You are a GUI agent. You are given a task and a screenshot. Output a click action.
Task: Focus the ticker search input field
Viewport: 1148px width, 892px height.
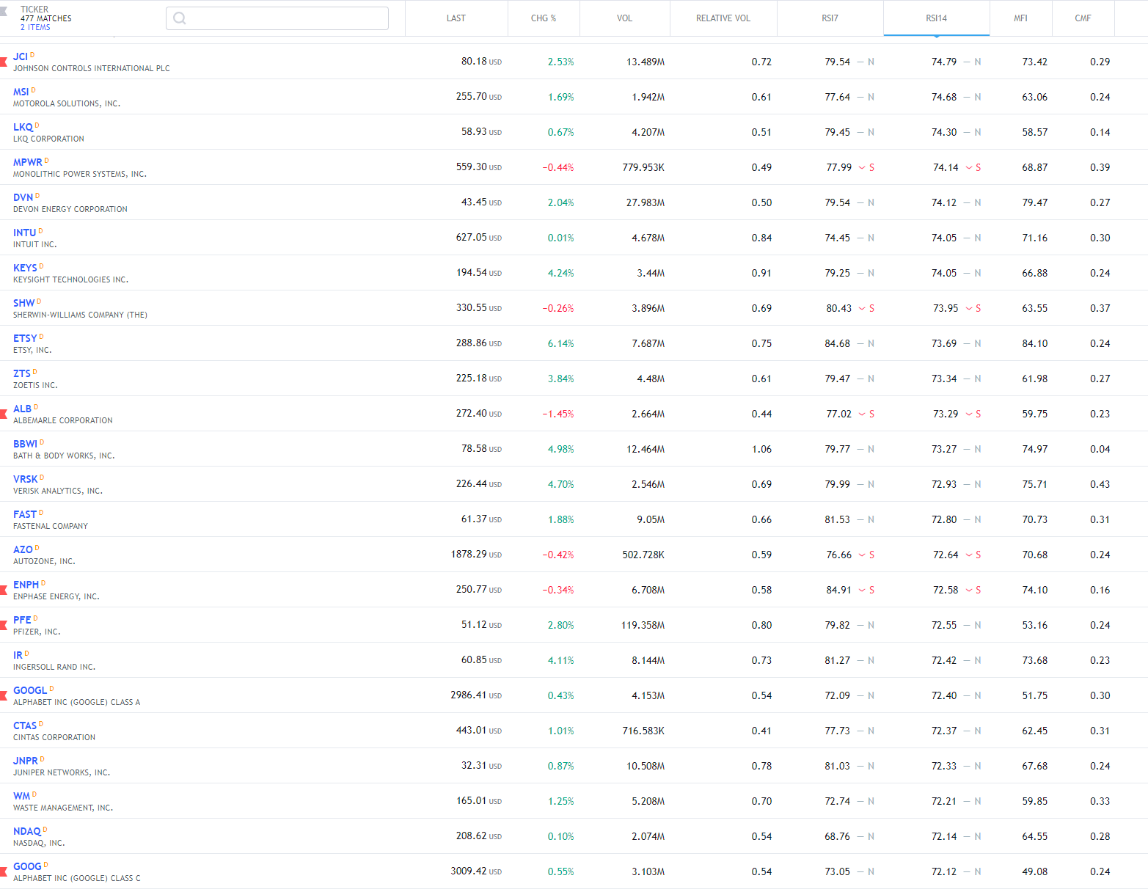coord(277,18)
